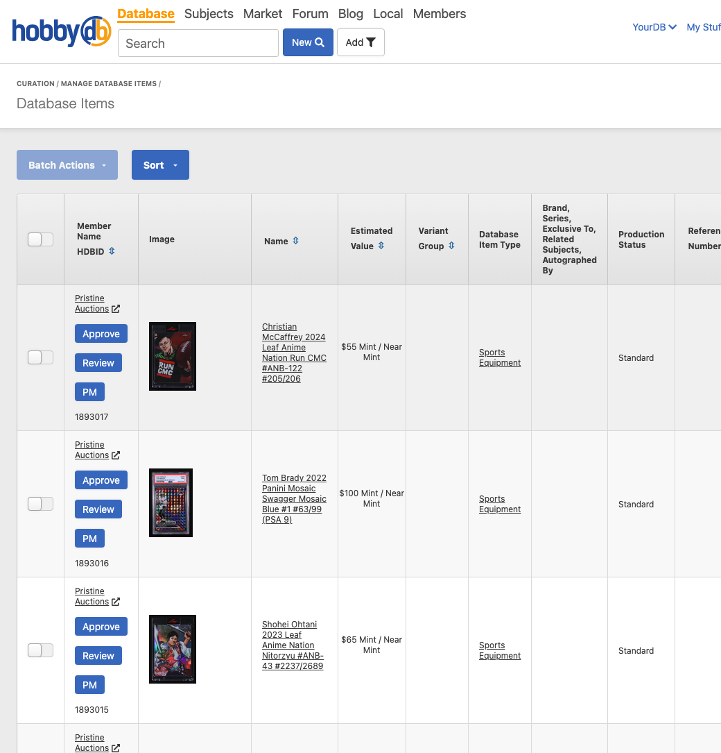Viewport: 721px width, 753px height.
Task: Click the hobbyDB logo
Action: click(61, 31)
